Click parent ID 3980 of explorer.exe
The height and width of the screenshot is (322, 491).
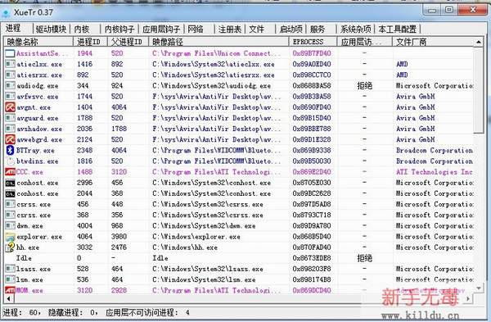tap(119, 237)
